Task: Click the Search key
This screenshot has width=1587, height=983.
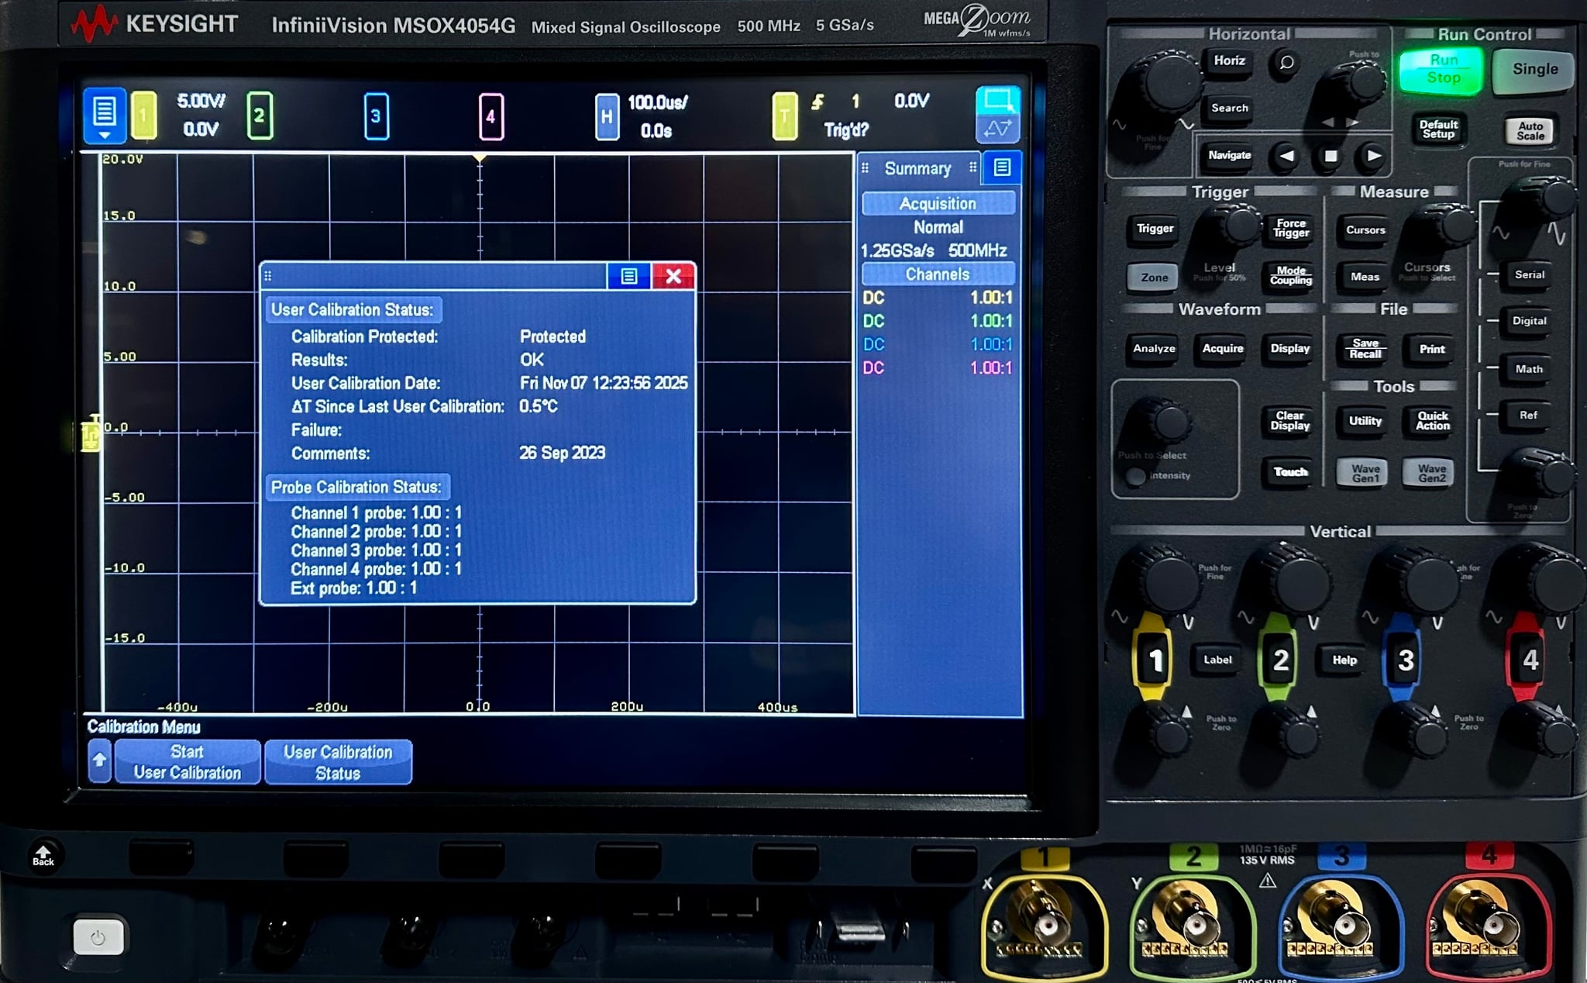Action: [x=1230, y=109]
